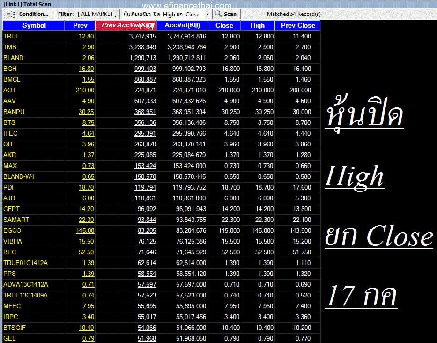Select the IFEC symbol
Image resolution: width=437 pixels, height=343 pixels.
(x=10, y=133)
